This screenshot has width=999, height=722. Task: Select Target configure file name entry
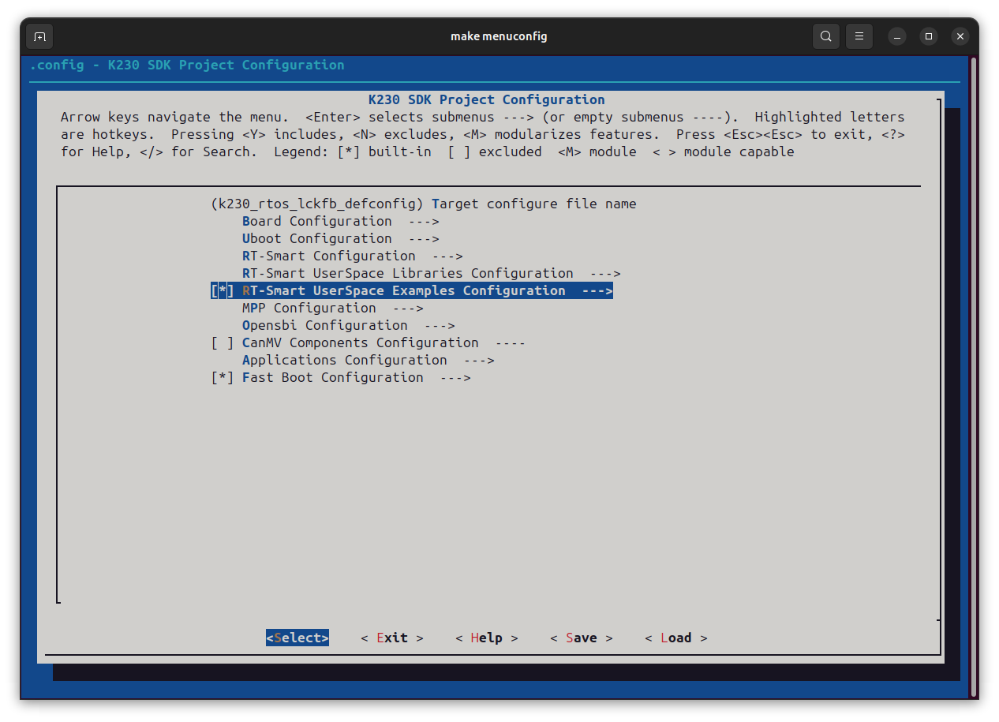(423, 204)
